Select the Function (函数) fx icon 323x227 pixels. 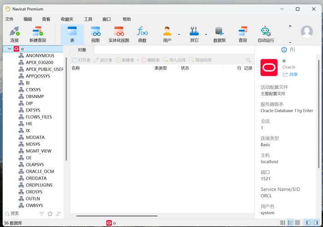pos(142,31)
